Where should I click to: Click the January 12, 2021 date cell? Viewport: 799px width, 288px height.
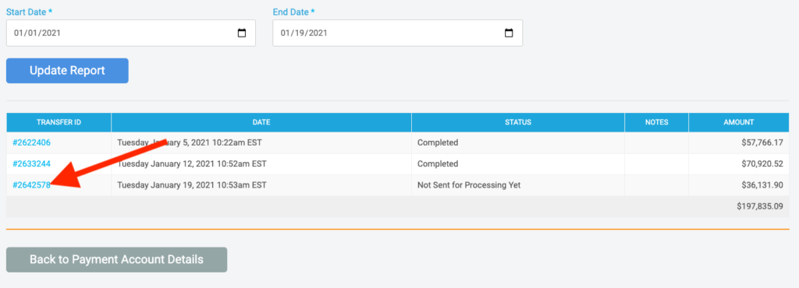click(x=261, y=164)
